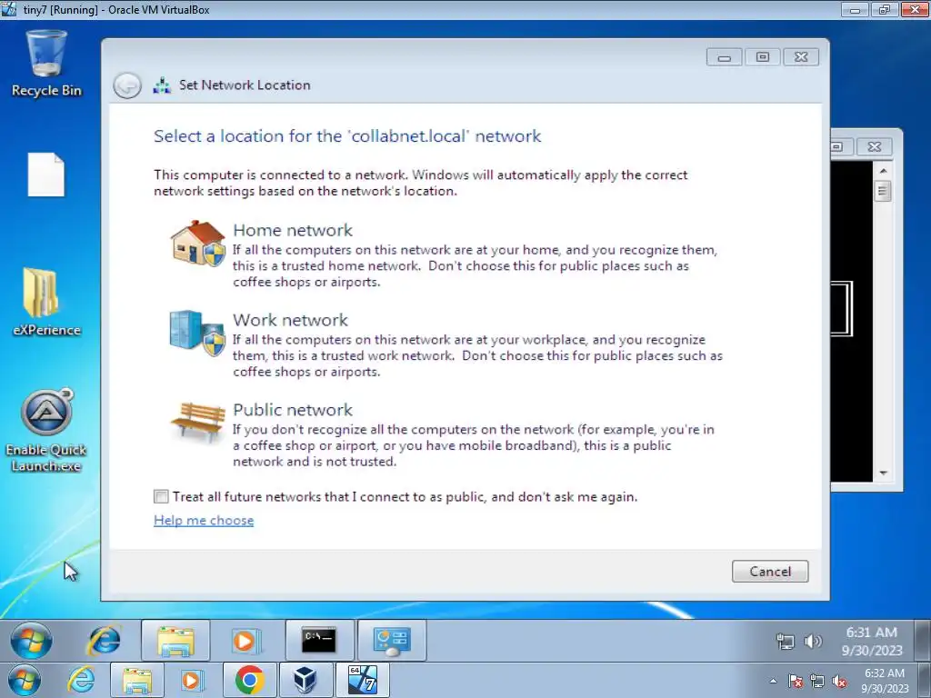Open Windows Media Player in guest taskbar
931x698 pixels.
pos(245,641)
